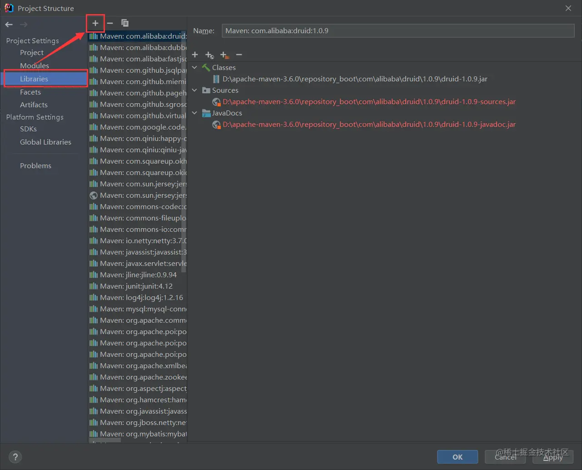Select Maven: org.apache.comm library

tap(137, 320)
